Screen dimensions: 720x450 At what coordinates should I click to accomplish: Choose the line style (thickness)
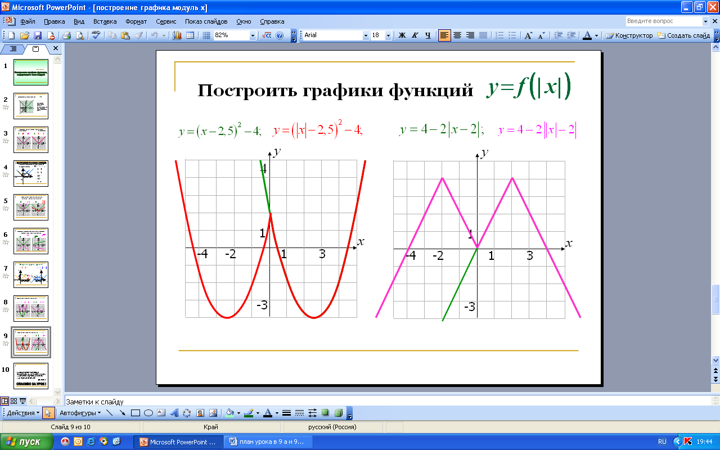286,413
